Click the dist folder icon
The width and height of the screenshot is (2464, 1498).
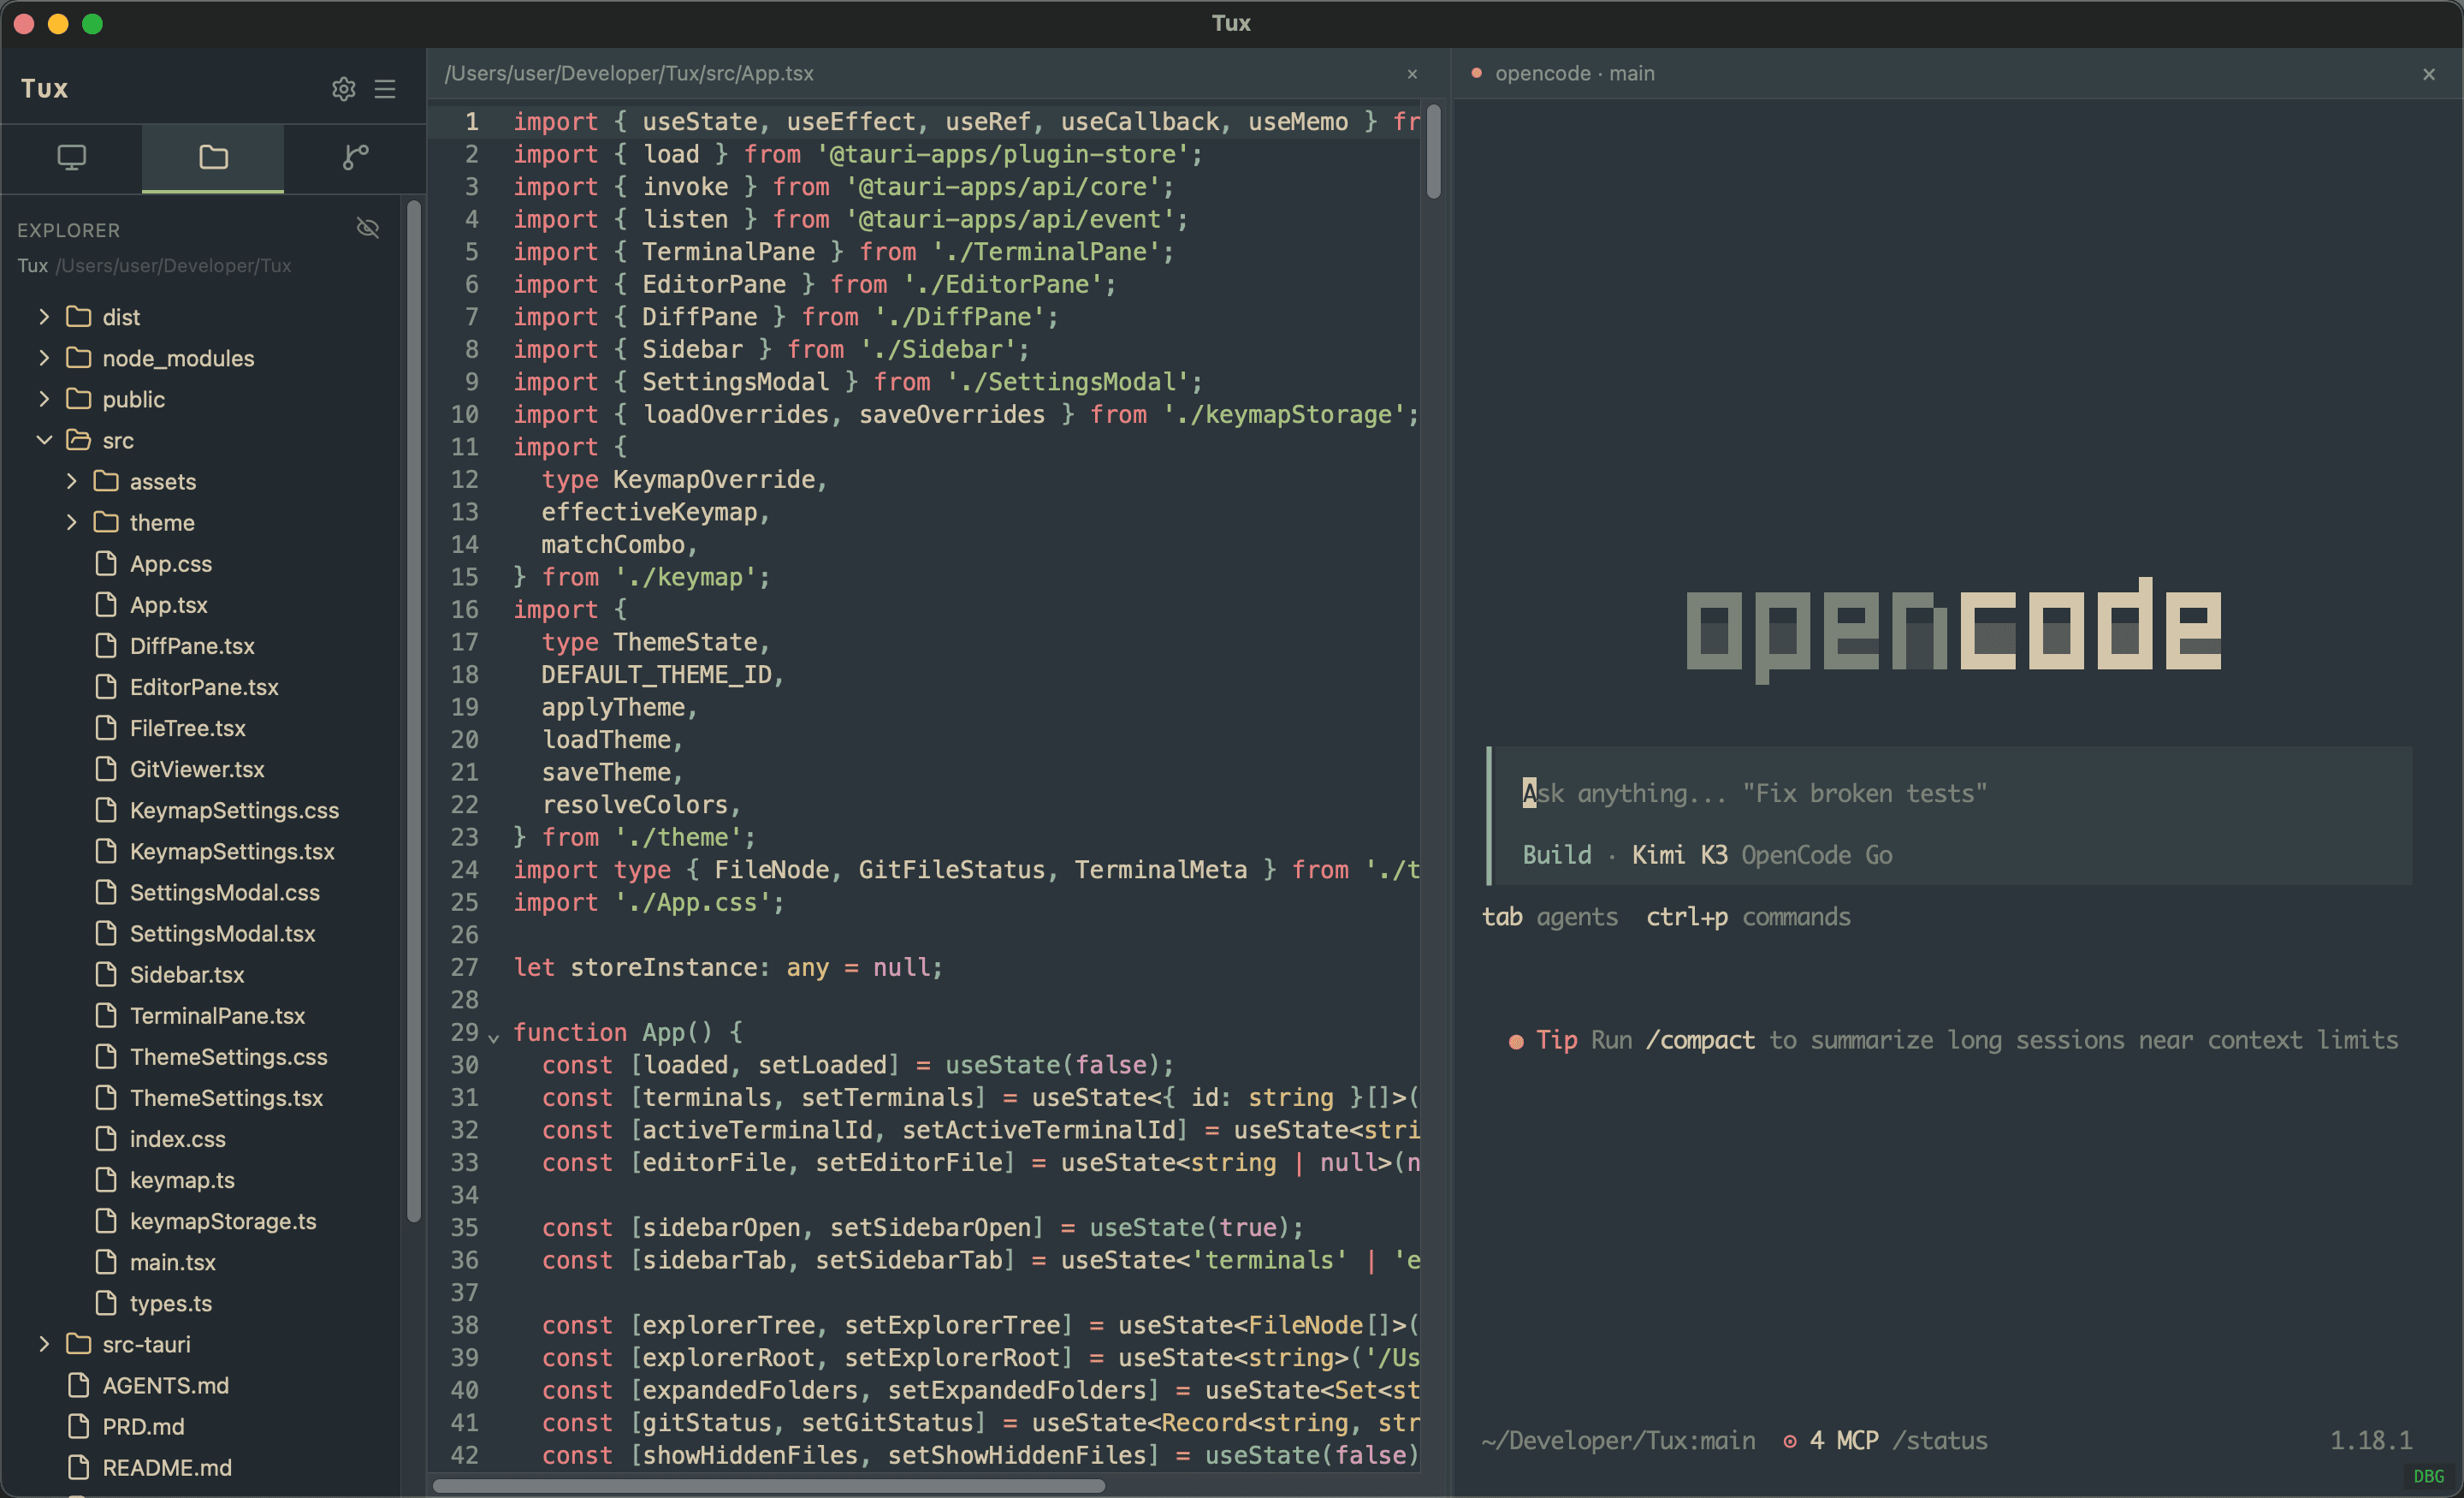pyautogui.click(x=79, y=316)
